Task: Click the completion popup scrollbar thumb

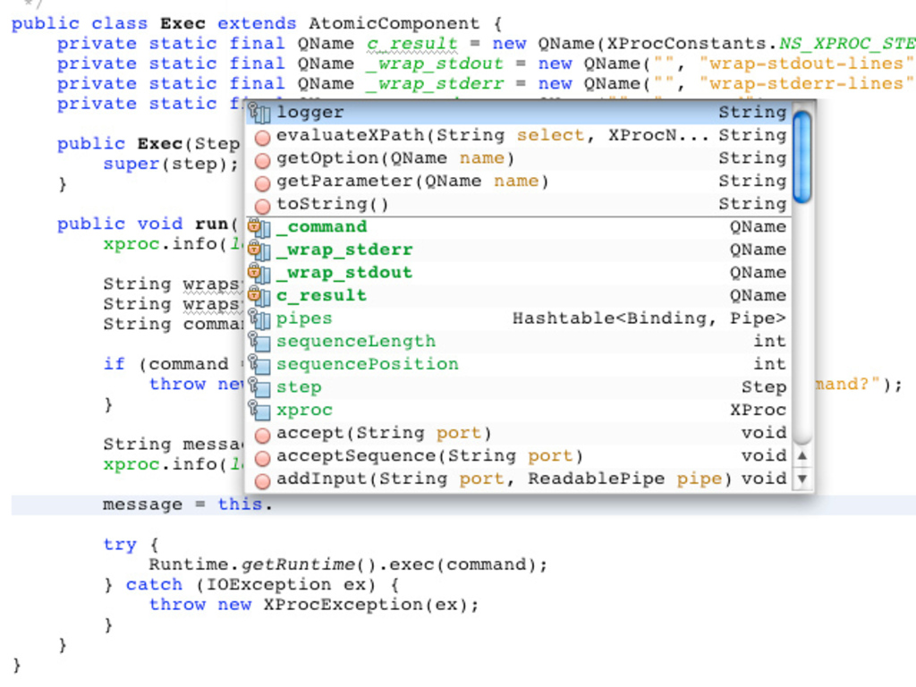Action: tap(802, 157)
